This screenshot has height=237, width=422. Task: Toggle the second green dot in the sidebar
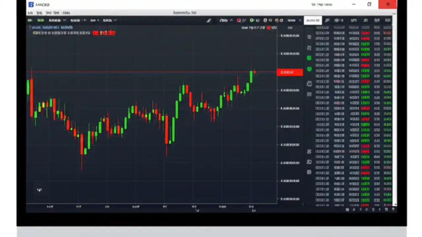pyautogui.click(x=309, y=69)
